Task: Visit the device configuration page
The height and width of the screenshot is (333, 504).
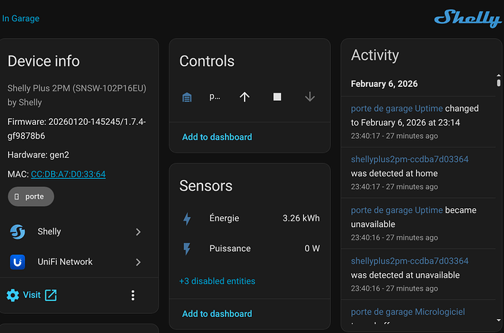Action: tap(31, 295)
